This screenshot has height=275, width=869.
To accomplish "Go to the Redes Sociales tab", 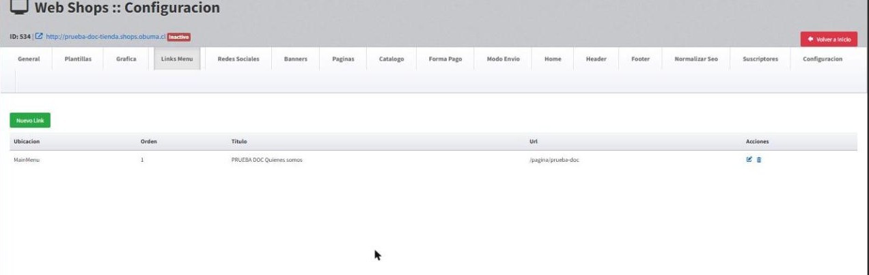I will point(238,59).
